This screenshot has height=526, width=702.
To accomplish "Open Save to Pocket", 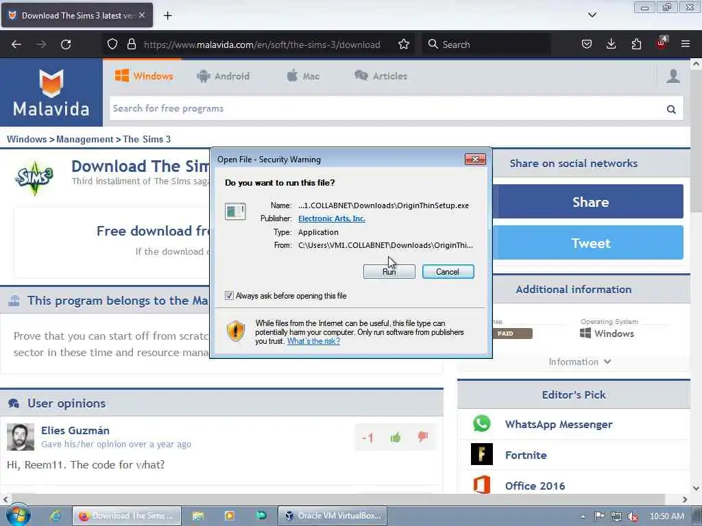I will click(x=587, y=45).
